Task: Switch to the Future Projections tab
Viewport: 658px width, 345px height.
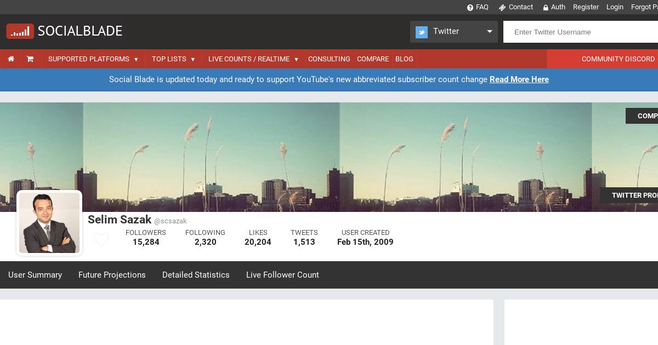Action: pos(112,275)
